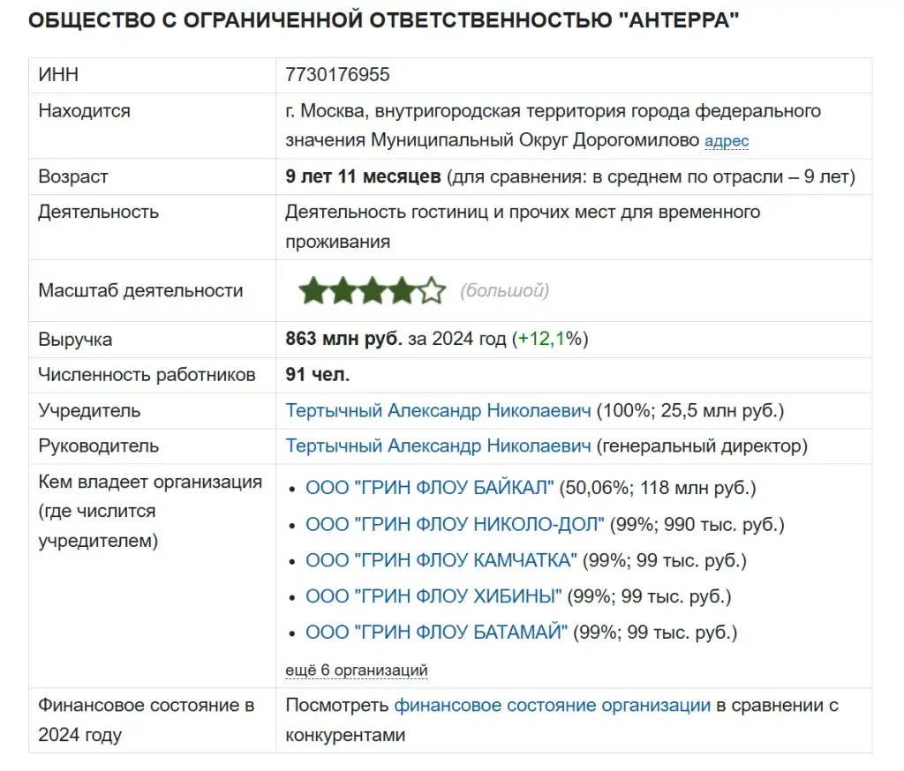The image size is (904, 771).
Task: Click '863 млн руб.' revenue value
Action: pyautogui.click(x=343, y=339)
